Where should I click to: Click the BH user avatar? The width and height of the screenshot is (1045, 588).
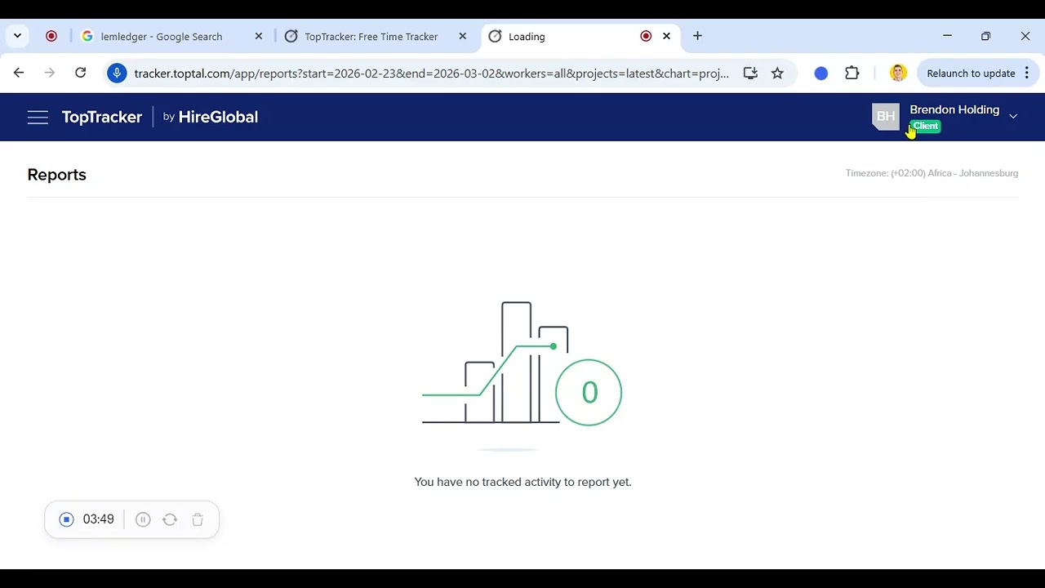pyautogui.click(x=886, y=117)
